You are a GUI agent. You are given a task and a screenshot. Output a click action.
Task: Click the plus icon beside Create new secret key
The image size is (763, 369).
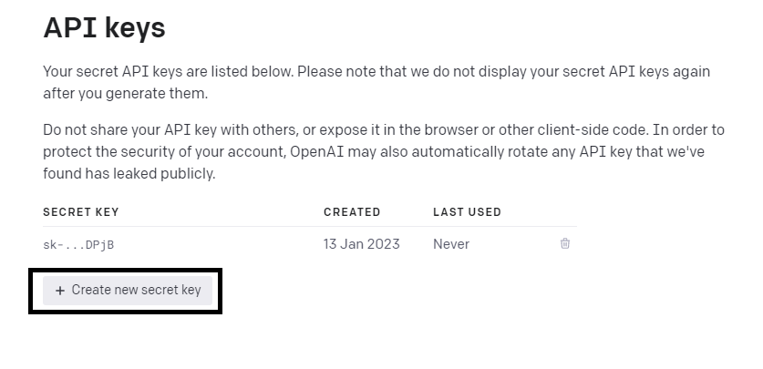[60, 290]
